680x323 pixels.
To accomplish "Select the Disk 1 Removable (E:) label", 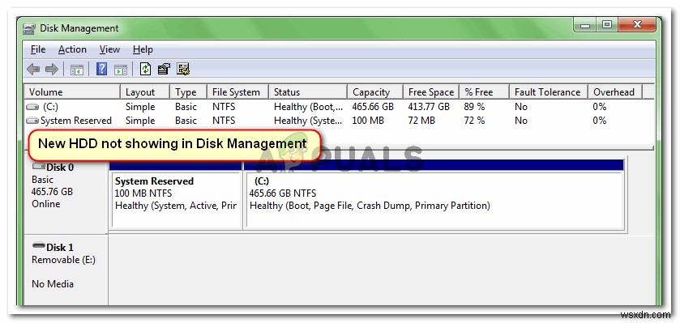I will coord(63,260).
